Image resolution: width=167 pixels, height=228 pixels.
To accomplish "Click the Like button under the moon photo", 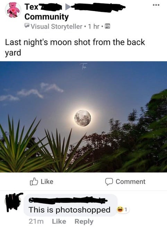I will coord(42,182).
